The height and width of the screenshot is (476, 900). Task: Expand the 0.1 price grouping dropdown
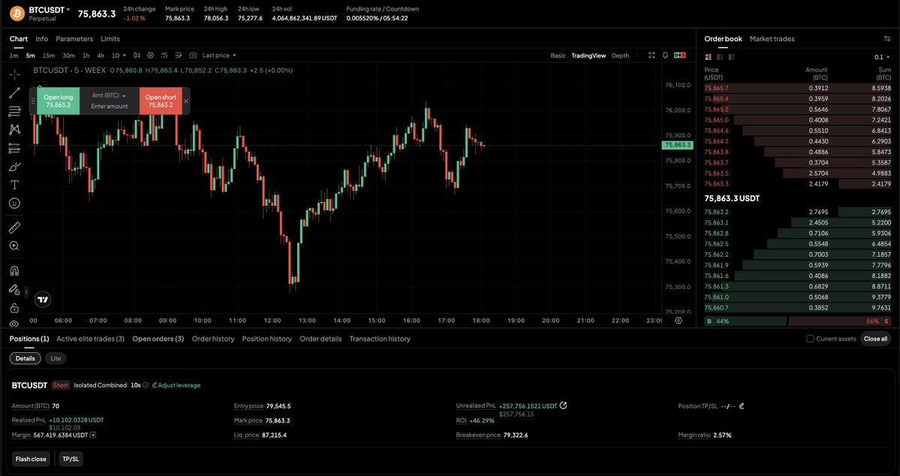[x=882, y=57]
